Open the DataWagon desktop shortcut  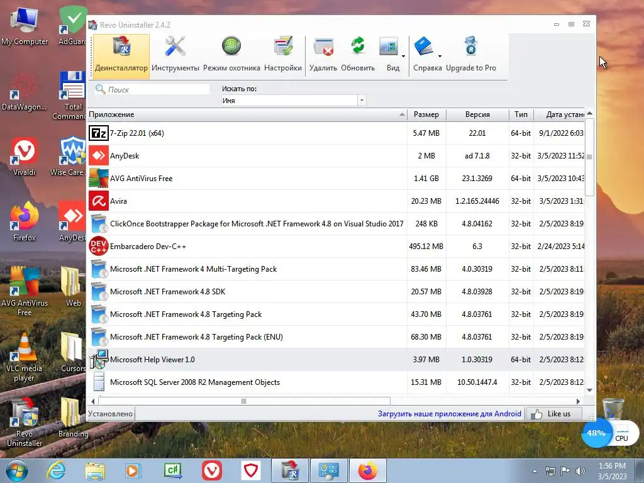(25, 92)
